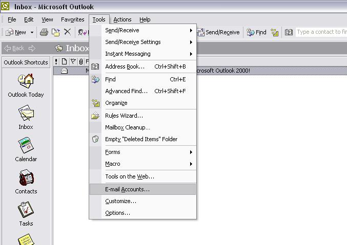The height and width of the screenshot is (245, 347).
Task: Click the Print toolbar icon
Action: click(44, 32)
